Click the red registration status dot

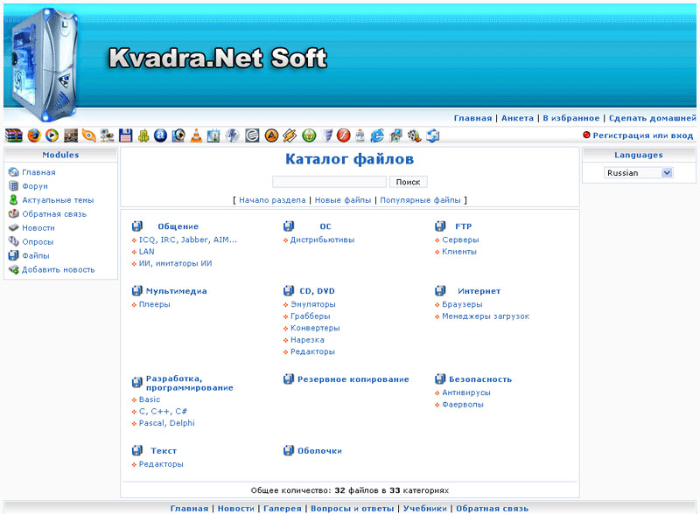click(586, 135)
